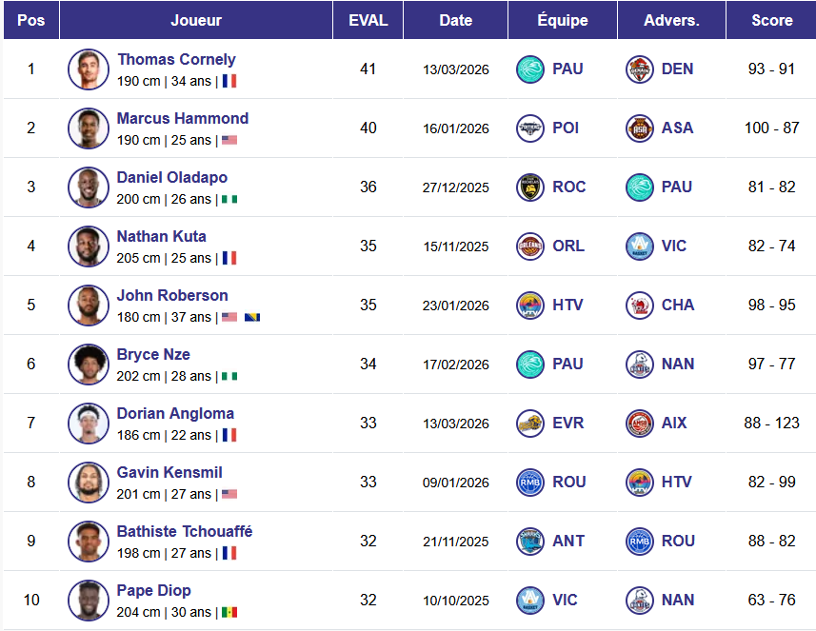Image resolution: width=816 pixels, height=631 pixels.
Task: Click Pape Diop's portrait photo
Action: click(89, 601)
